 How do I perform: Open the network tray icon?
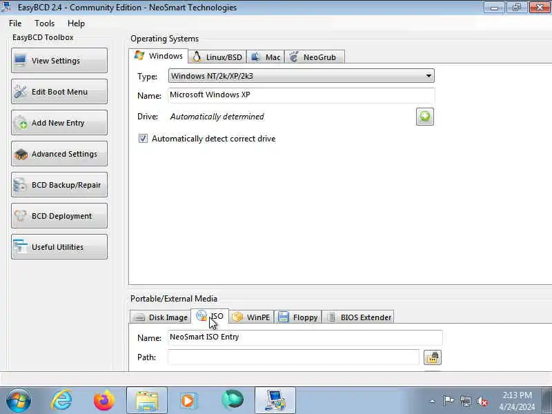tap(465, 401)
